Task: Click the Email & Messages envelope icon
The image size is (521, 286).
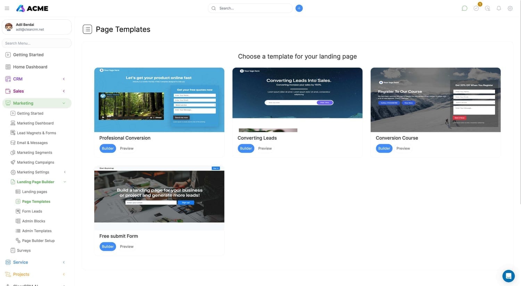Action: (13, 143)
